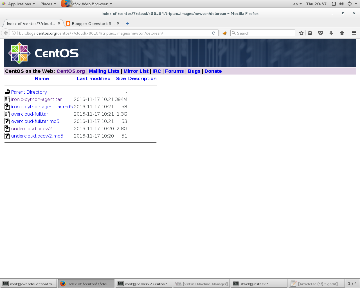Click the undercloud.qcow2 unknown file icon
This screenshot has width=360, height=288.
pyautogui.click(x=7, y=129)
